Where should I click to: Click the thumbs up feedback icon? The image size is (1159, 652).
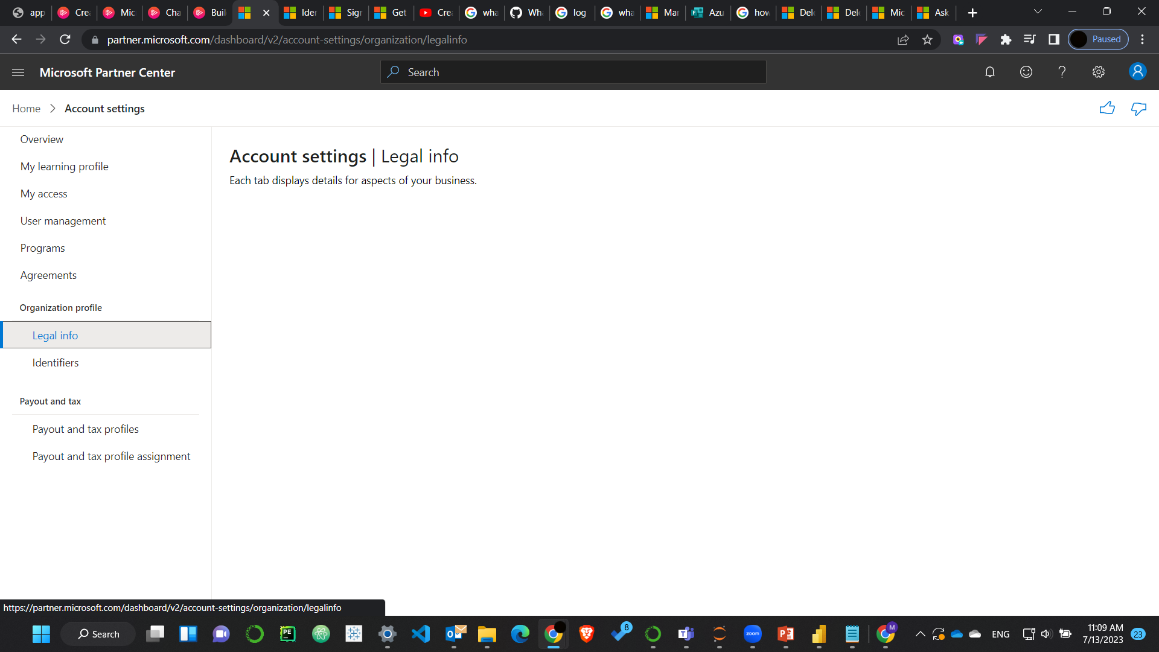click(1107, 108)
